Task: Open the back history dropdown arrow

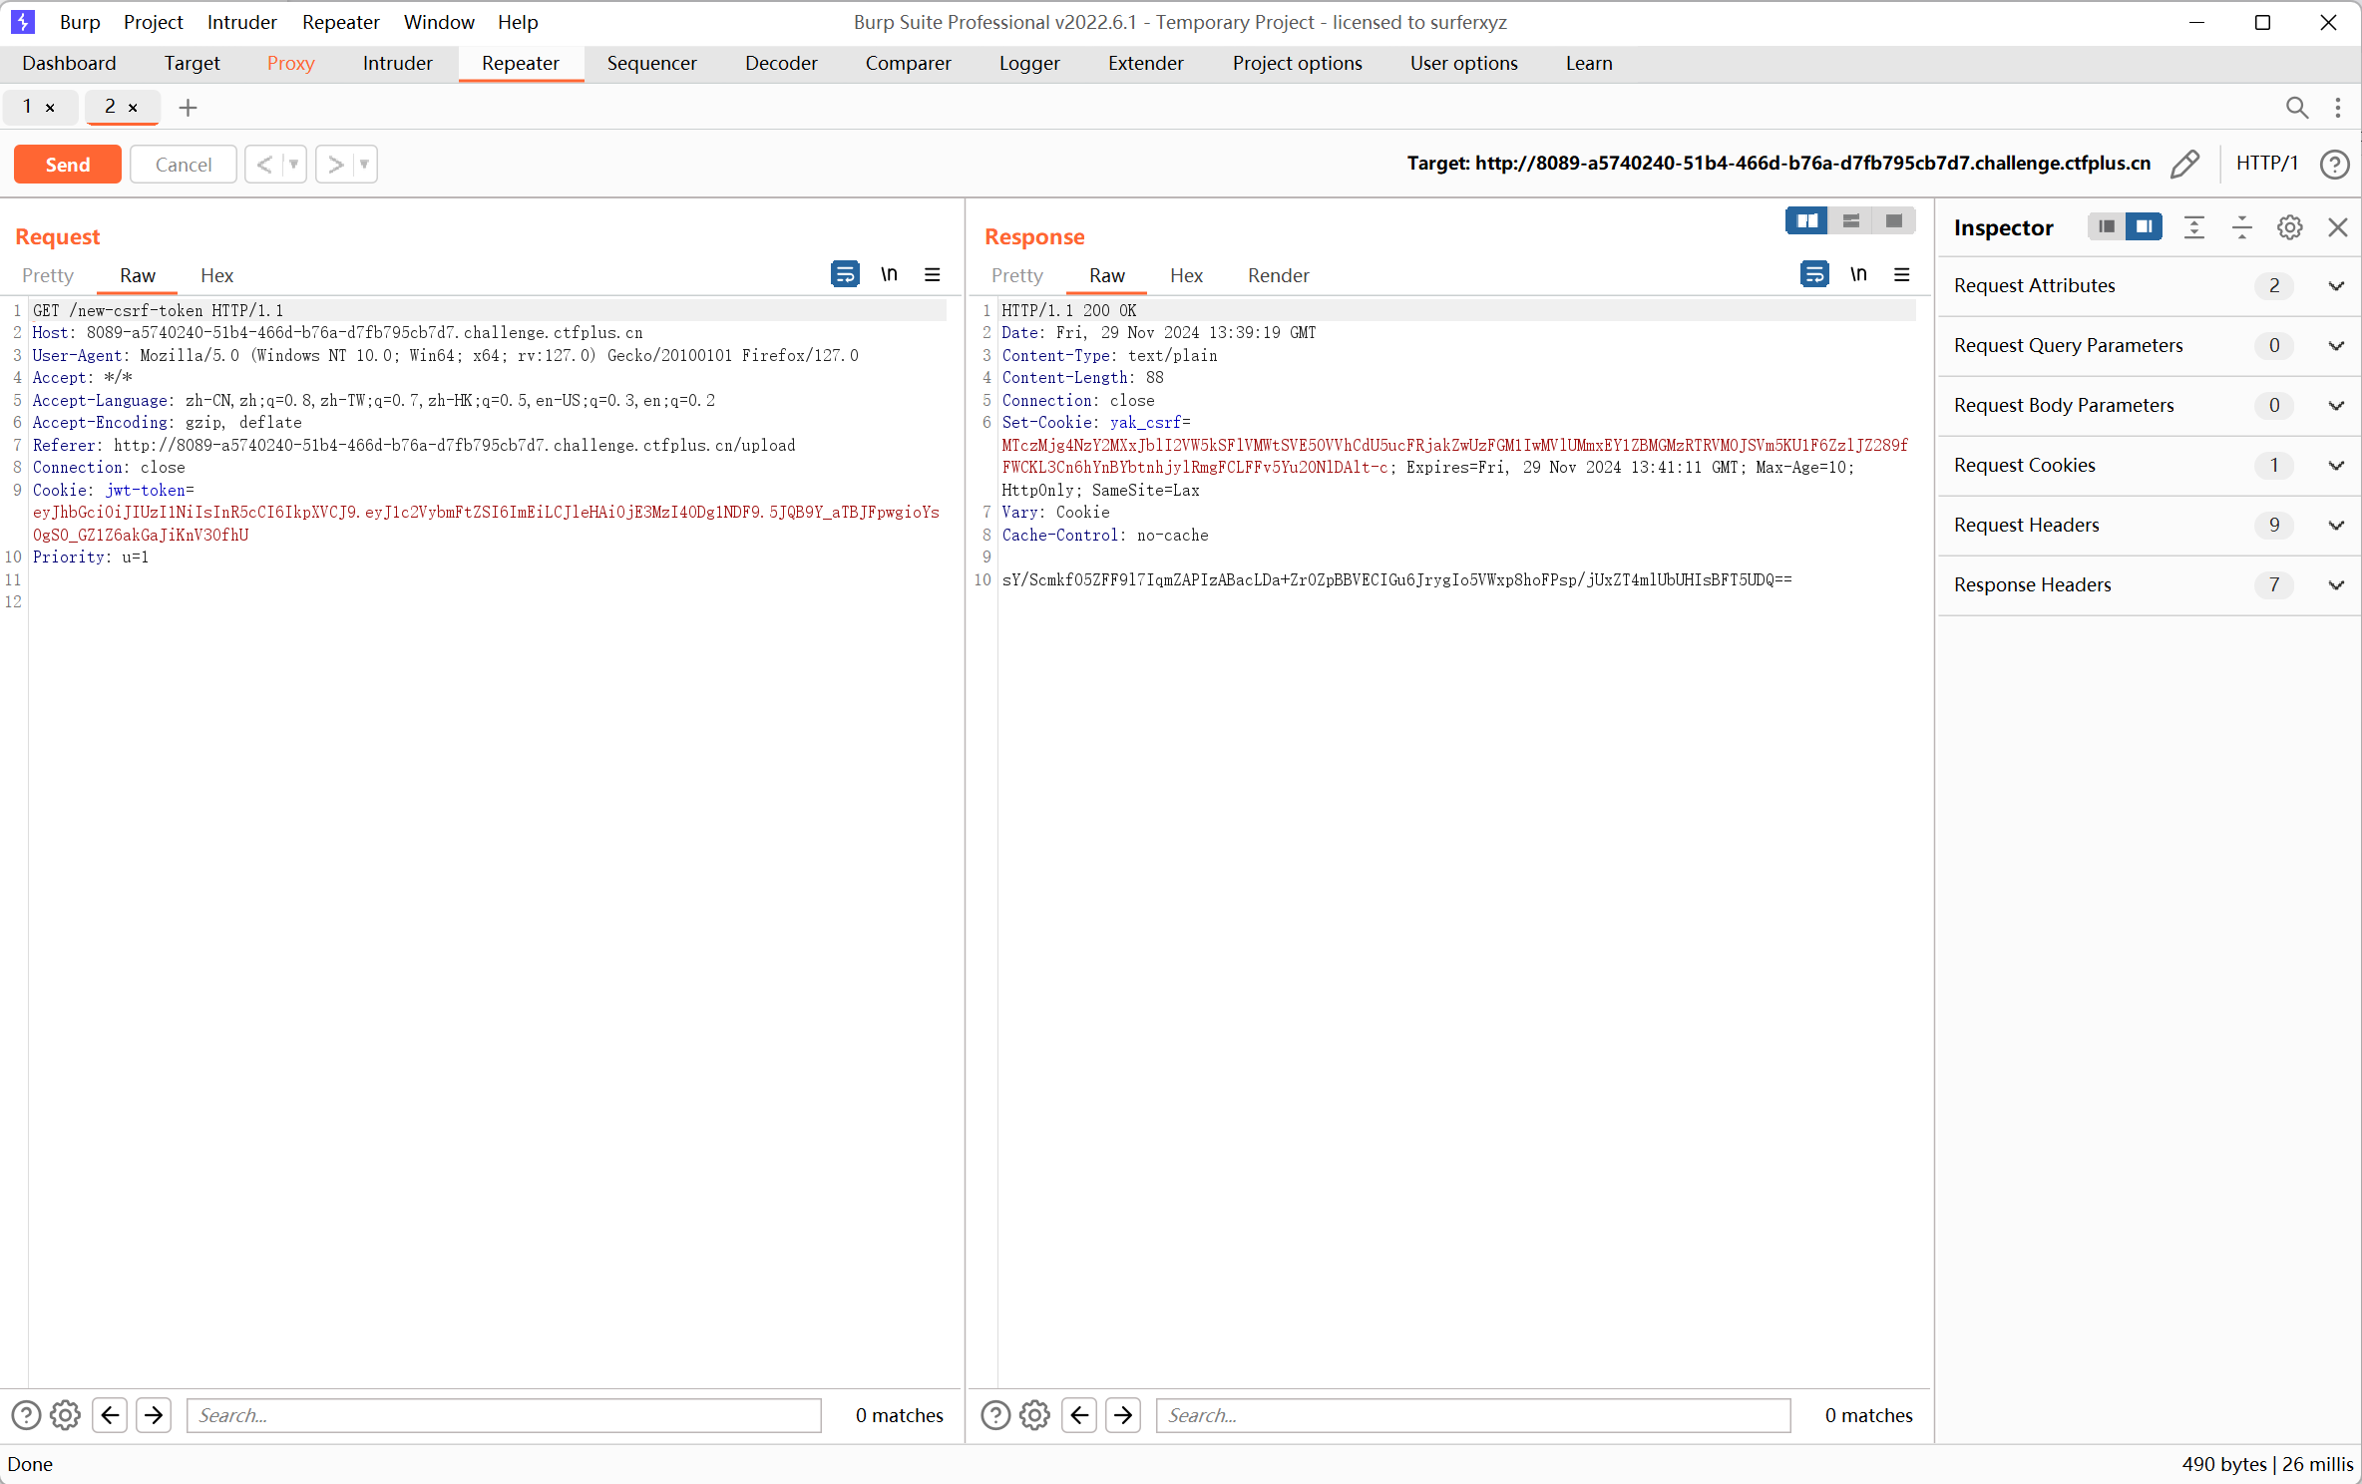Action: 293,165
